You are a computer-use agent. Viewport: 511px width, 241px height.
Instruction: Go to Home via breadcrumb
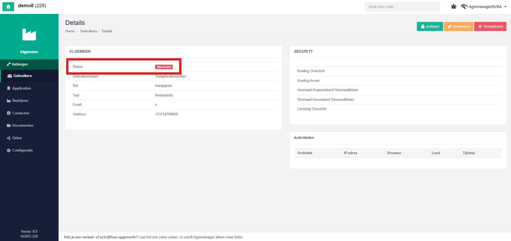point(70,31)
